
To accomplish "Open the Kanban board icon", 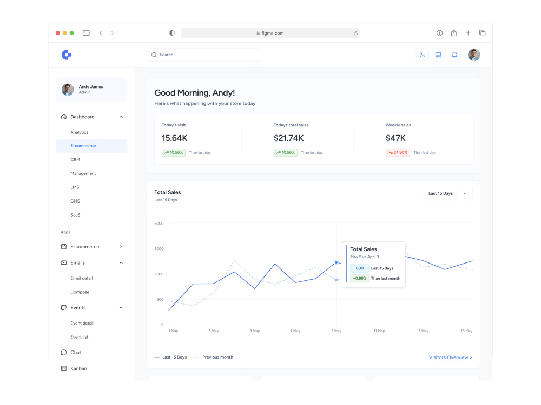I will pos(63,368).
